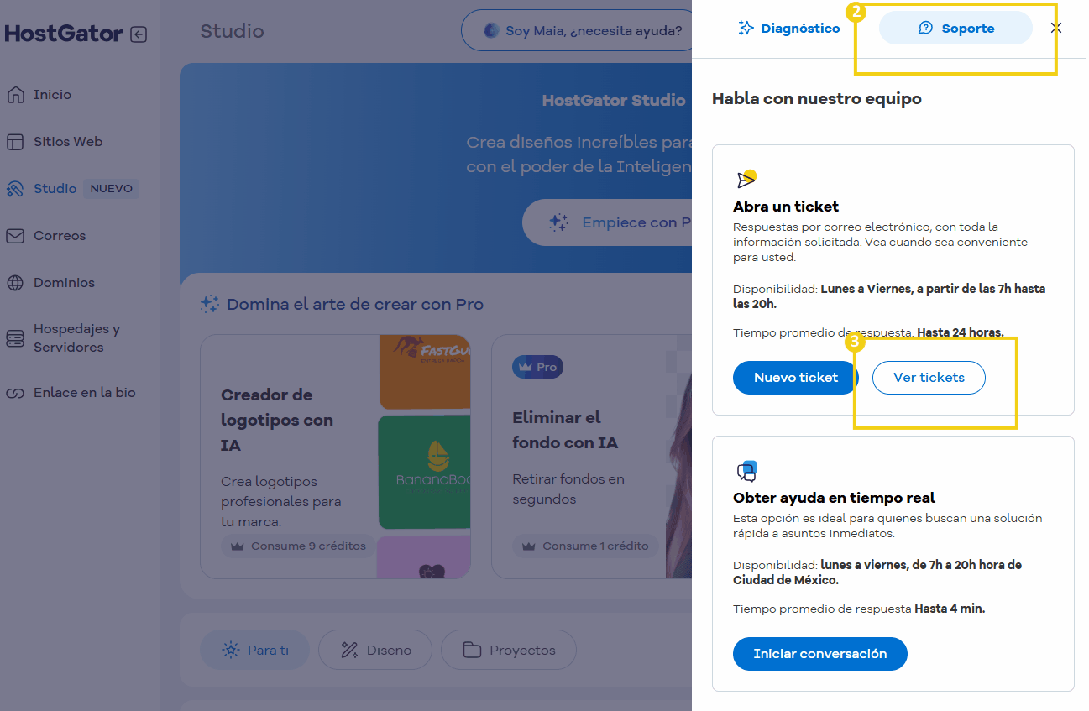Screen dimensions: 1089x711
Task: Click the Hospedajes y Servidores server icon
Action: (15, 338)
